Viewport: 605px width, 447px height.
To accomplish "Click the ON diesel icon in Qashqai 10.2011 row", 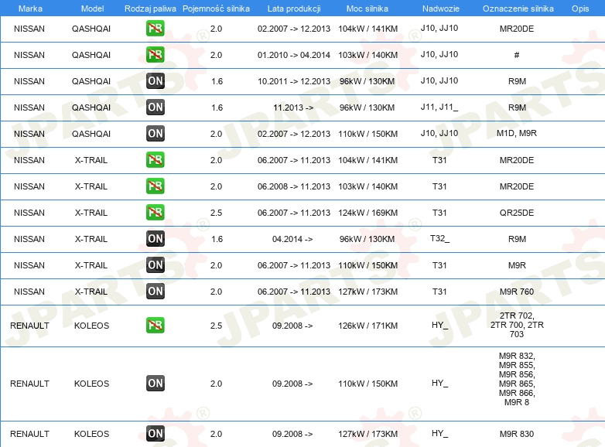I will coord(155,81).
